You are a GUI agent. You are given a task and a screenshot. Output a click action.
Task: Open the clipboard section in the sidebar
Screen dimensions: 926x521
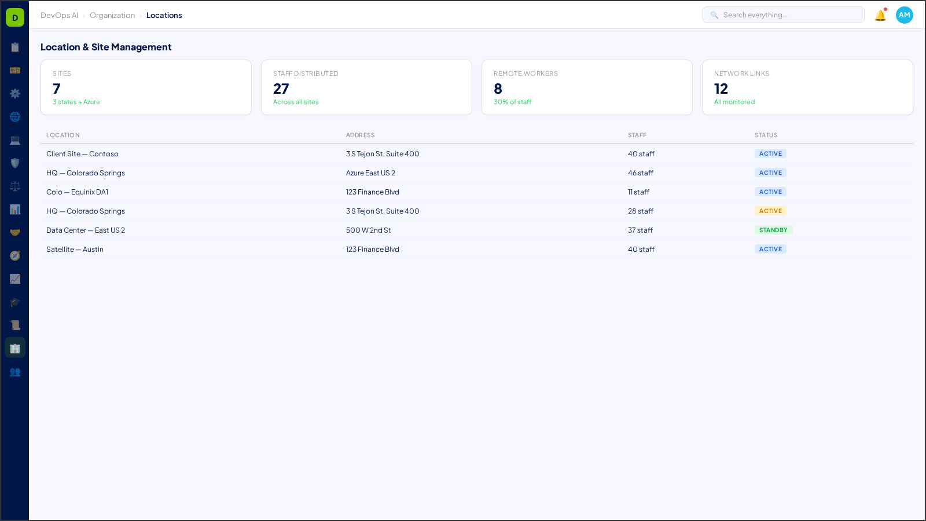(x=15, y=47)
